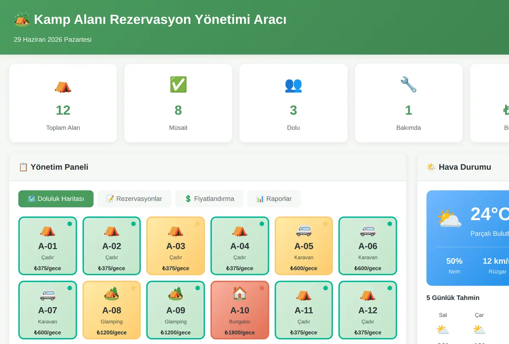Click the green status dot on A-01
Screen dimensions: 509x344
[70, 224]
